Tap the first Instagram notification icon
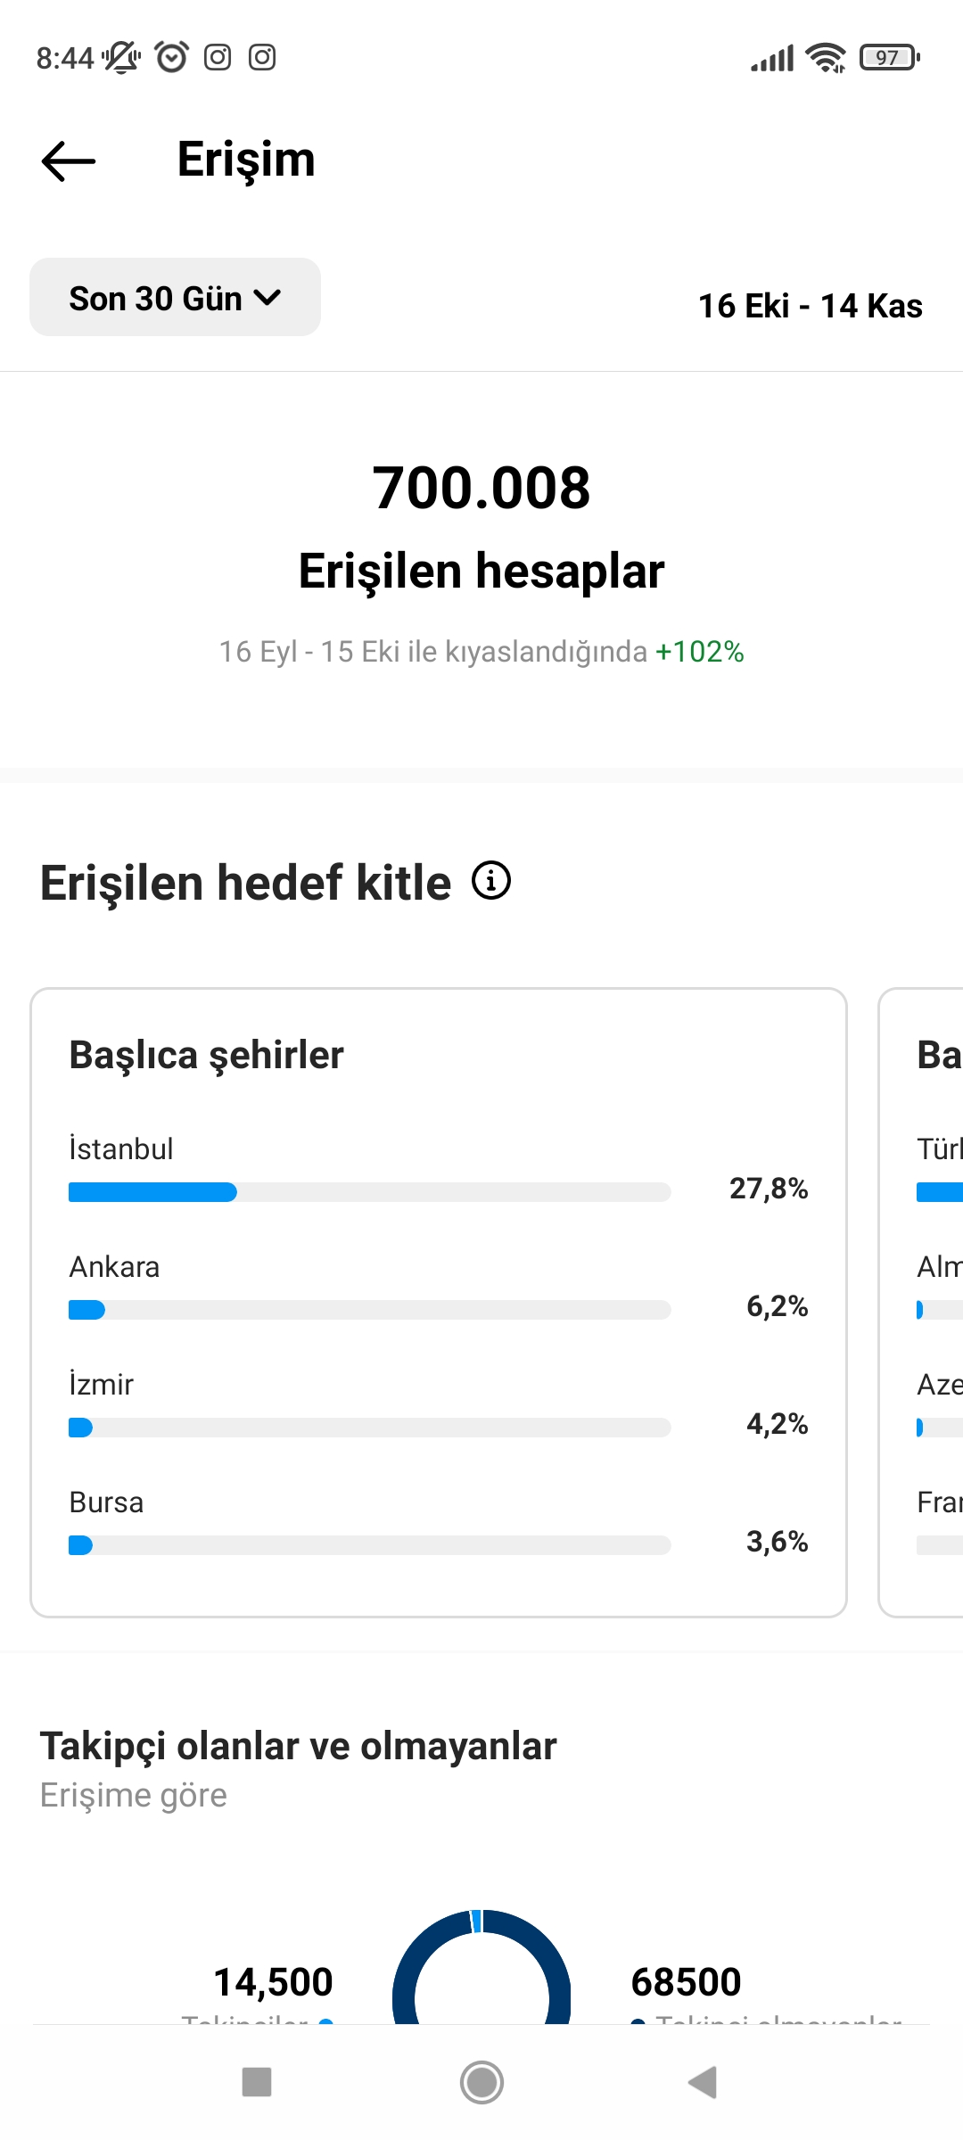 218,57
